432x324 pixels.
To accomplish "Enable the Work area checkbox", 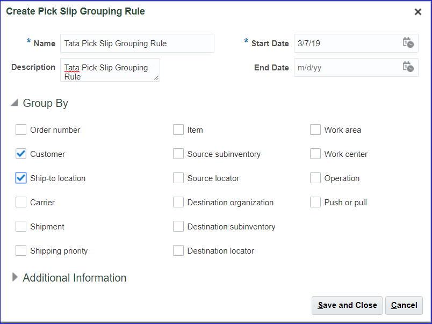I will point(315,129).
